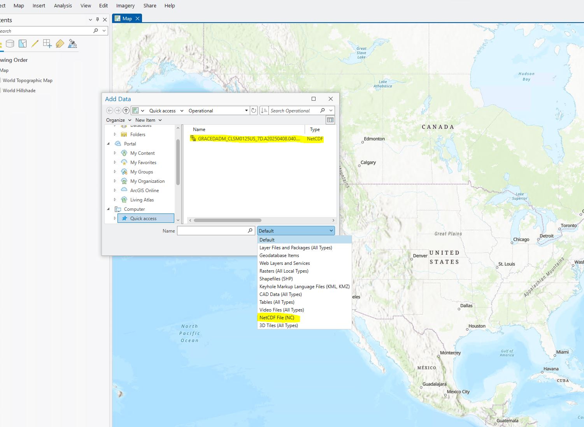Choose Shapefiles (SHP) filter option
584x427 pixels.
click(x=305, y=279)
